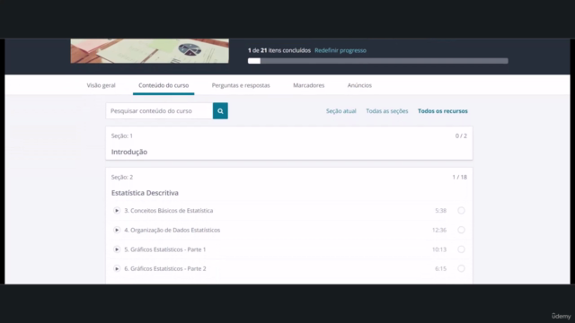Go to the Anúncios tab
The height and width of the screenshot is (323, 575).
(x=359, y=85)
